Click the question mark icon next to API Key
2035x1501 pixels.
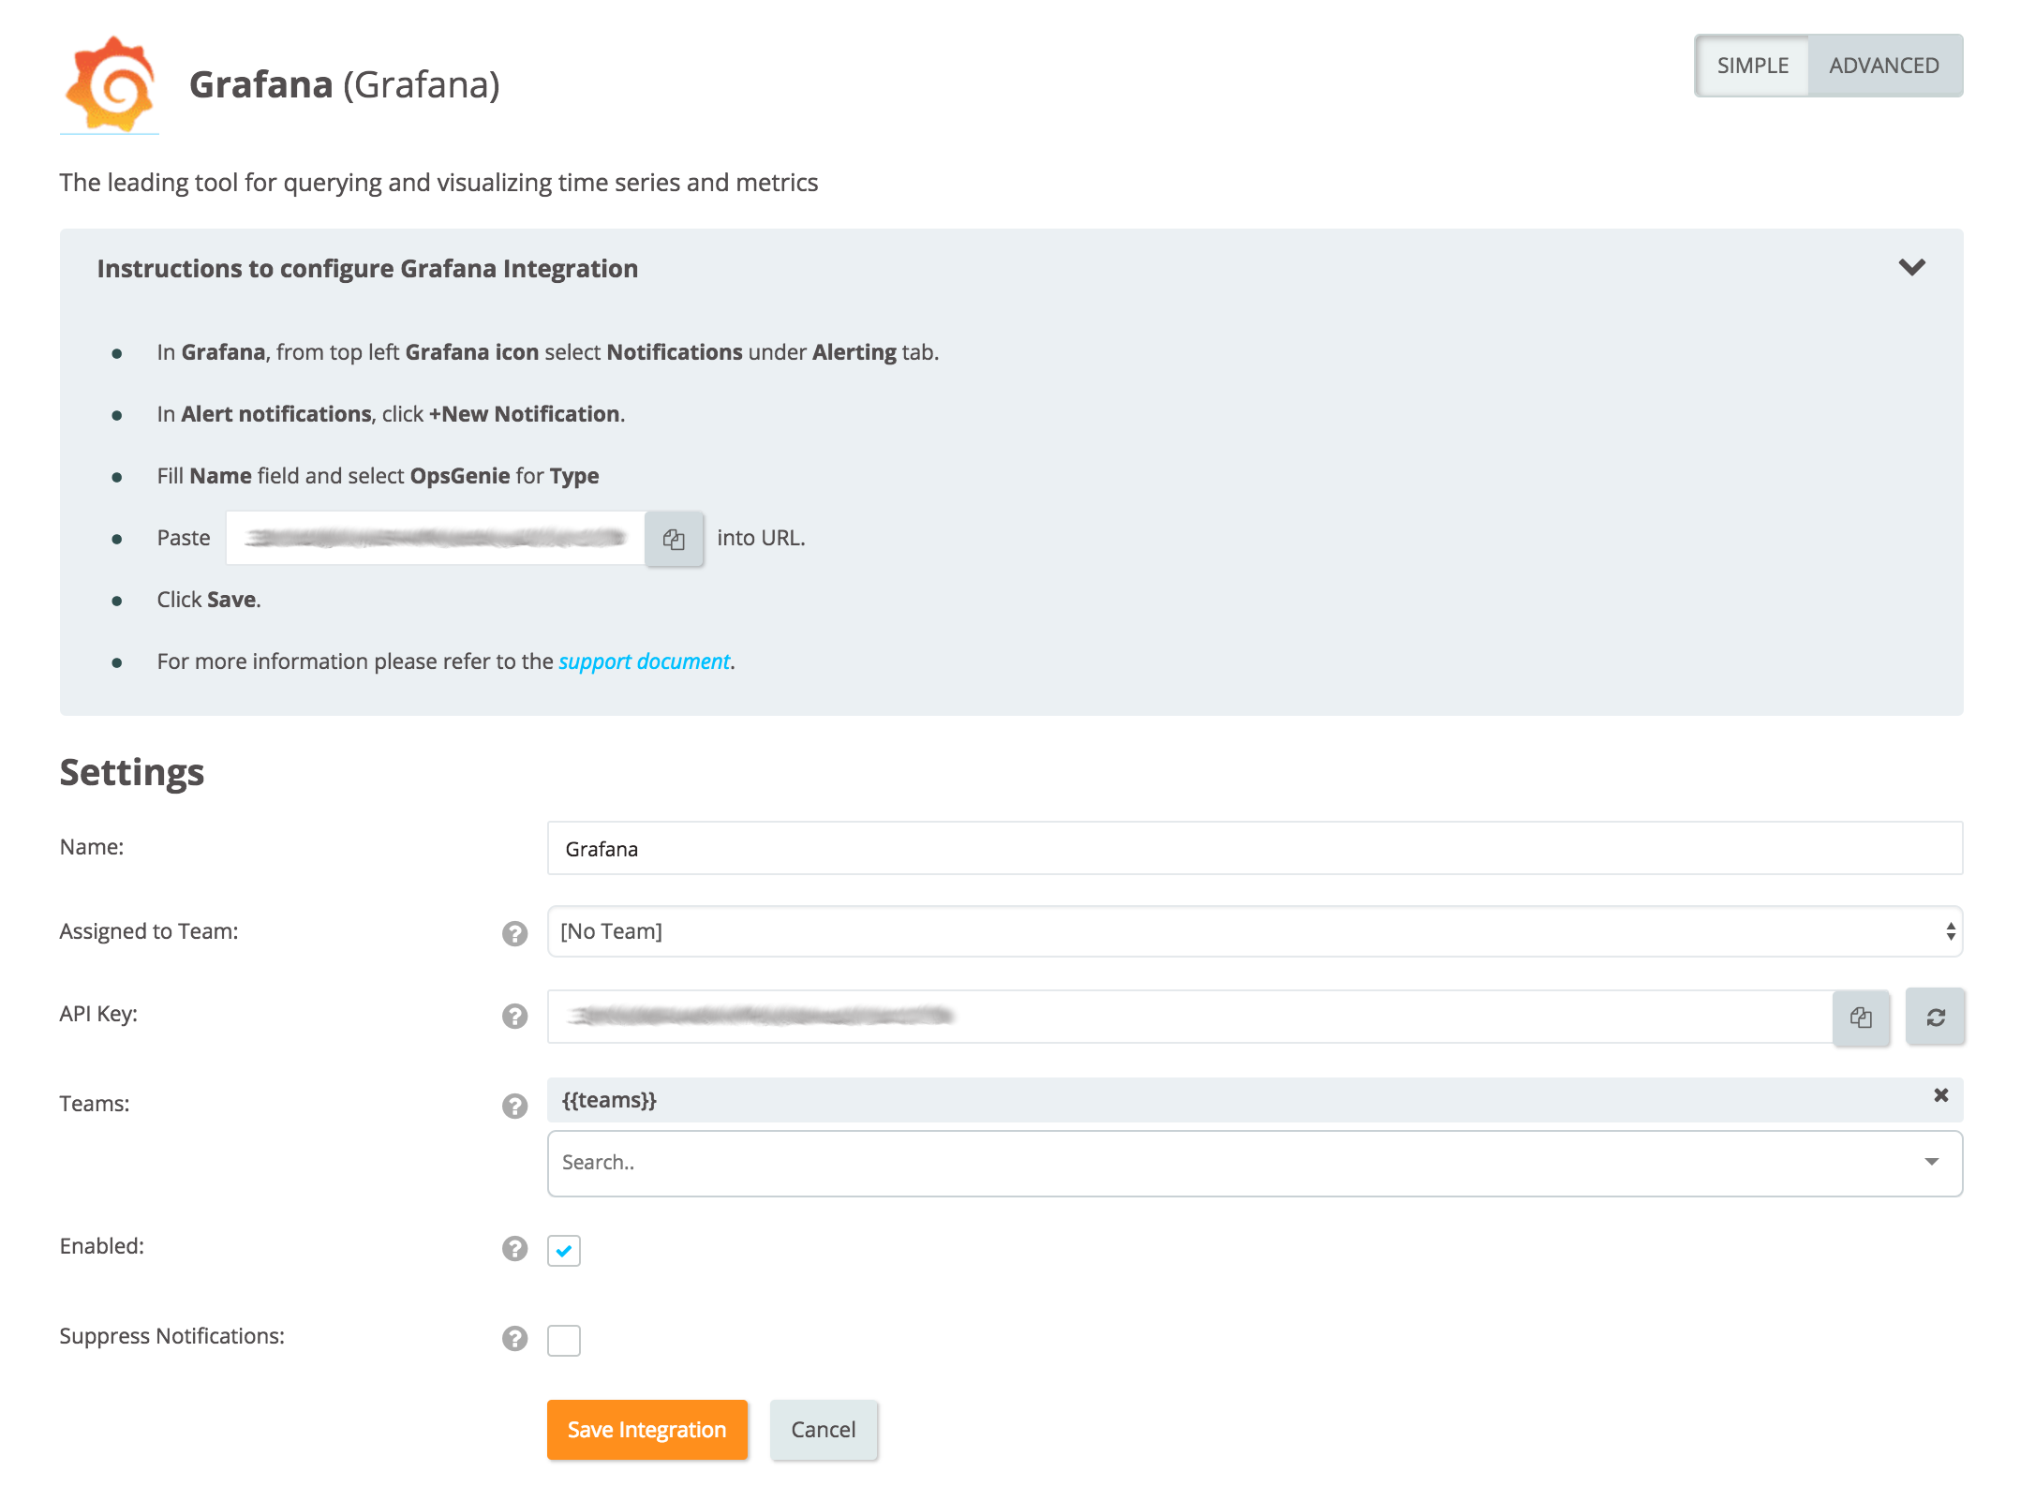point(515,1016)
